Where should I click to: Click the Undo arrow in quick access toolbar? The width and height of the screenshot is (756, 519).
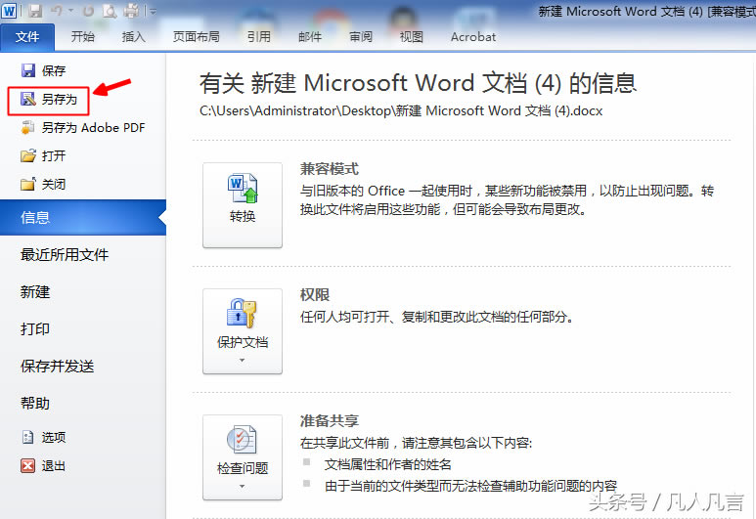58,12
